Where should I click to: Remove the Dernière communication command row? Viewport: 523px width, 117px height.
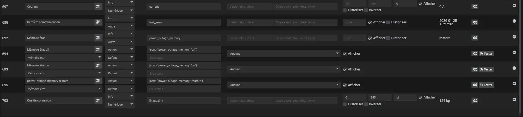[x=514, y=21]
